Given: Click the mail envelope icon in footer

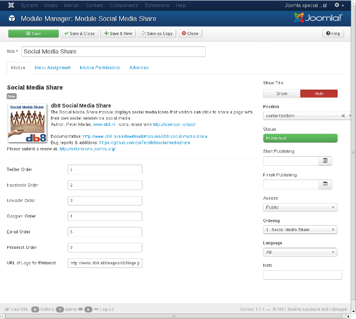Looking at the screenshot, I should tap(80, 309).
